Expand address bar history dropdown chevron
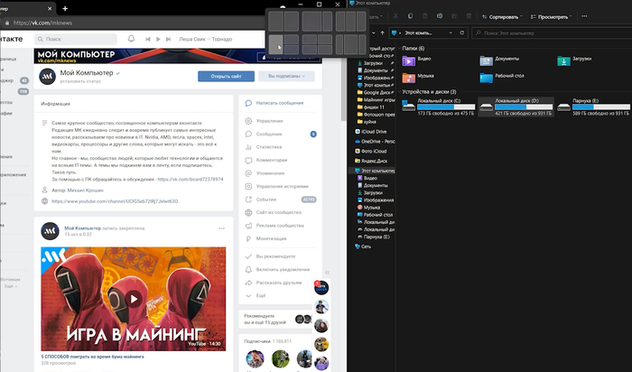Viewport: 632px width, 372px height. click(x=451, y=33)
